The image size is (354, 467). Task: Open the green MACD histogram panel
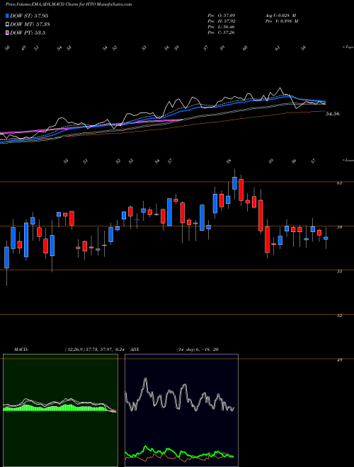tap(60, 410)
